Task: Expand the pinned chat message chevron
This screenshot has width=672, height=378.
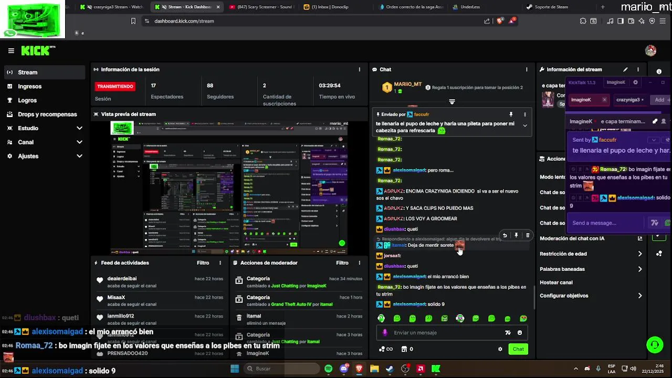Action: (x=524, y=125)
